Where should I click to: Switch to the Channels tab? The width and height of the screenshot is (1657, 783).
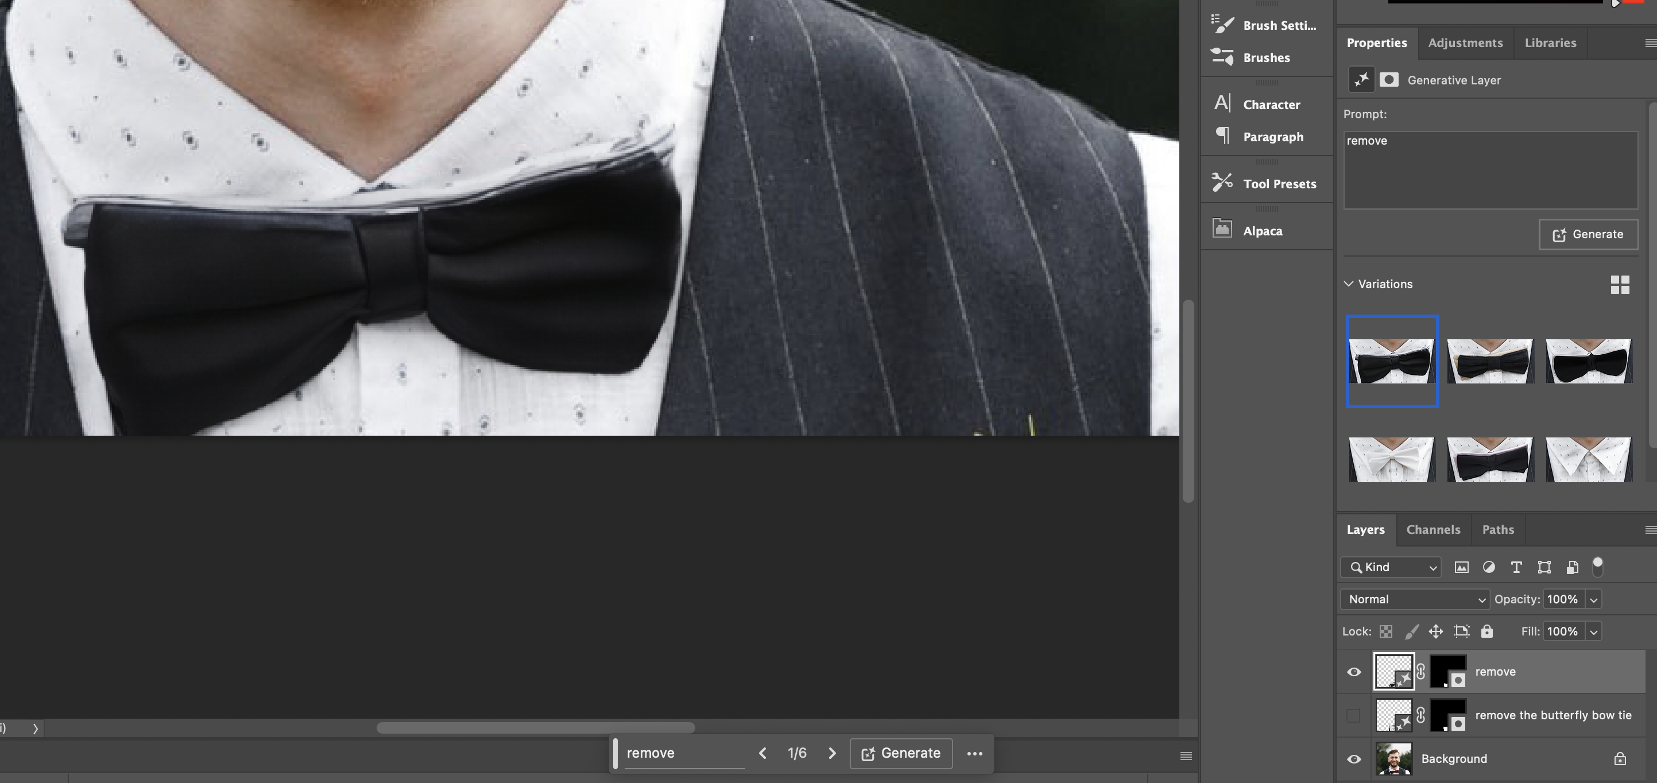(1433, 529)
